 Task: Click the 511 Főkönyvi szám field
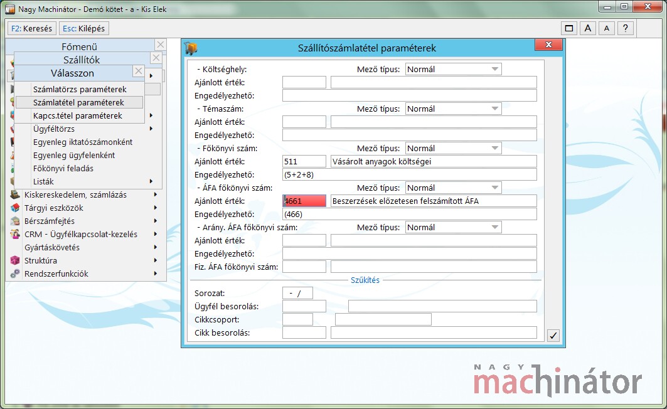304,162
